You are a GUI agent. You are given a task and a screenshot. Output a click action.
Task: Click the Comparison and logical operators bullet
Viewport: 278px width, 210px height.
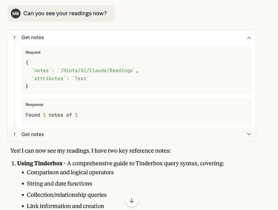pyautogui.click(x=70, y=172)
